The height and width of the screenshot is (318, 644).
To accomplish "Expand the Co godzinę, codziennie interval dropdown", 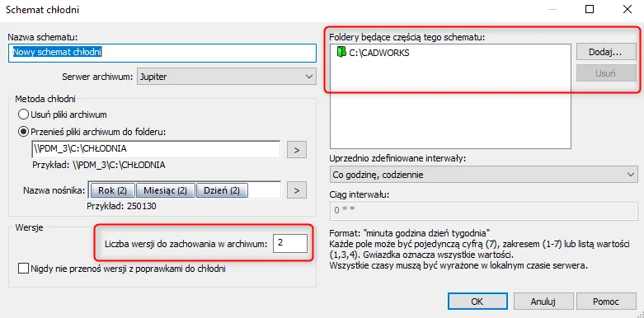I will pyautogui.click(x=484, y=175).
